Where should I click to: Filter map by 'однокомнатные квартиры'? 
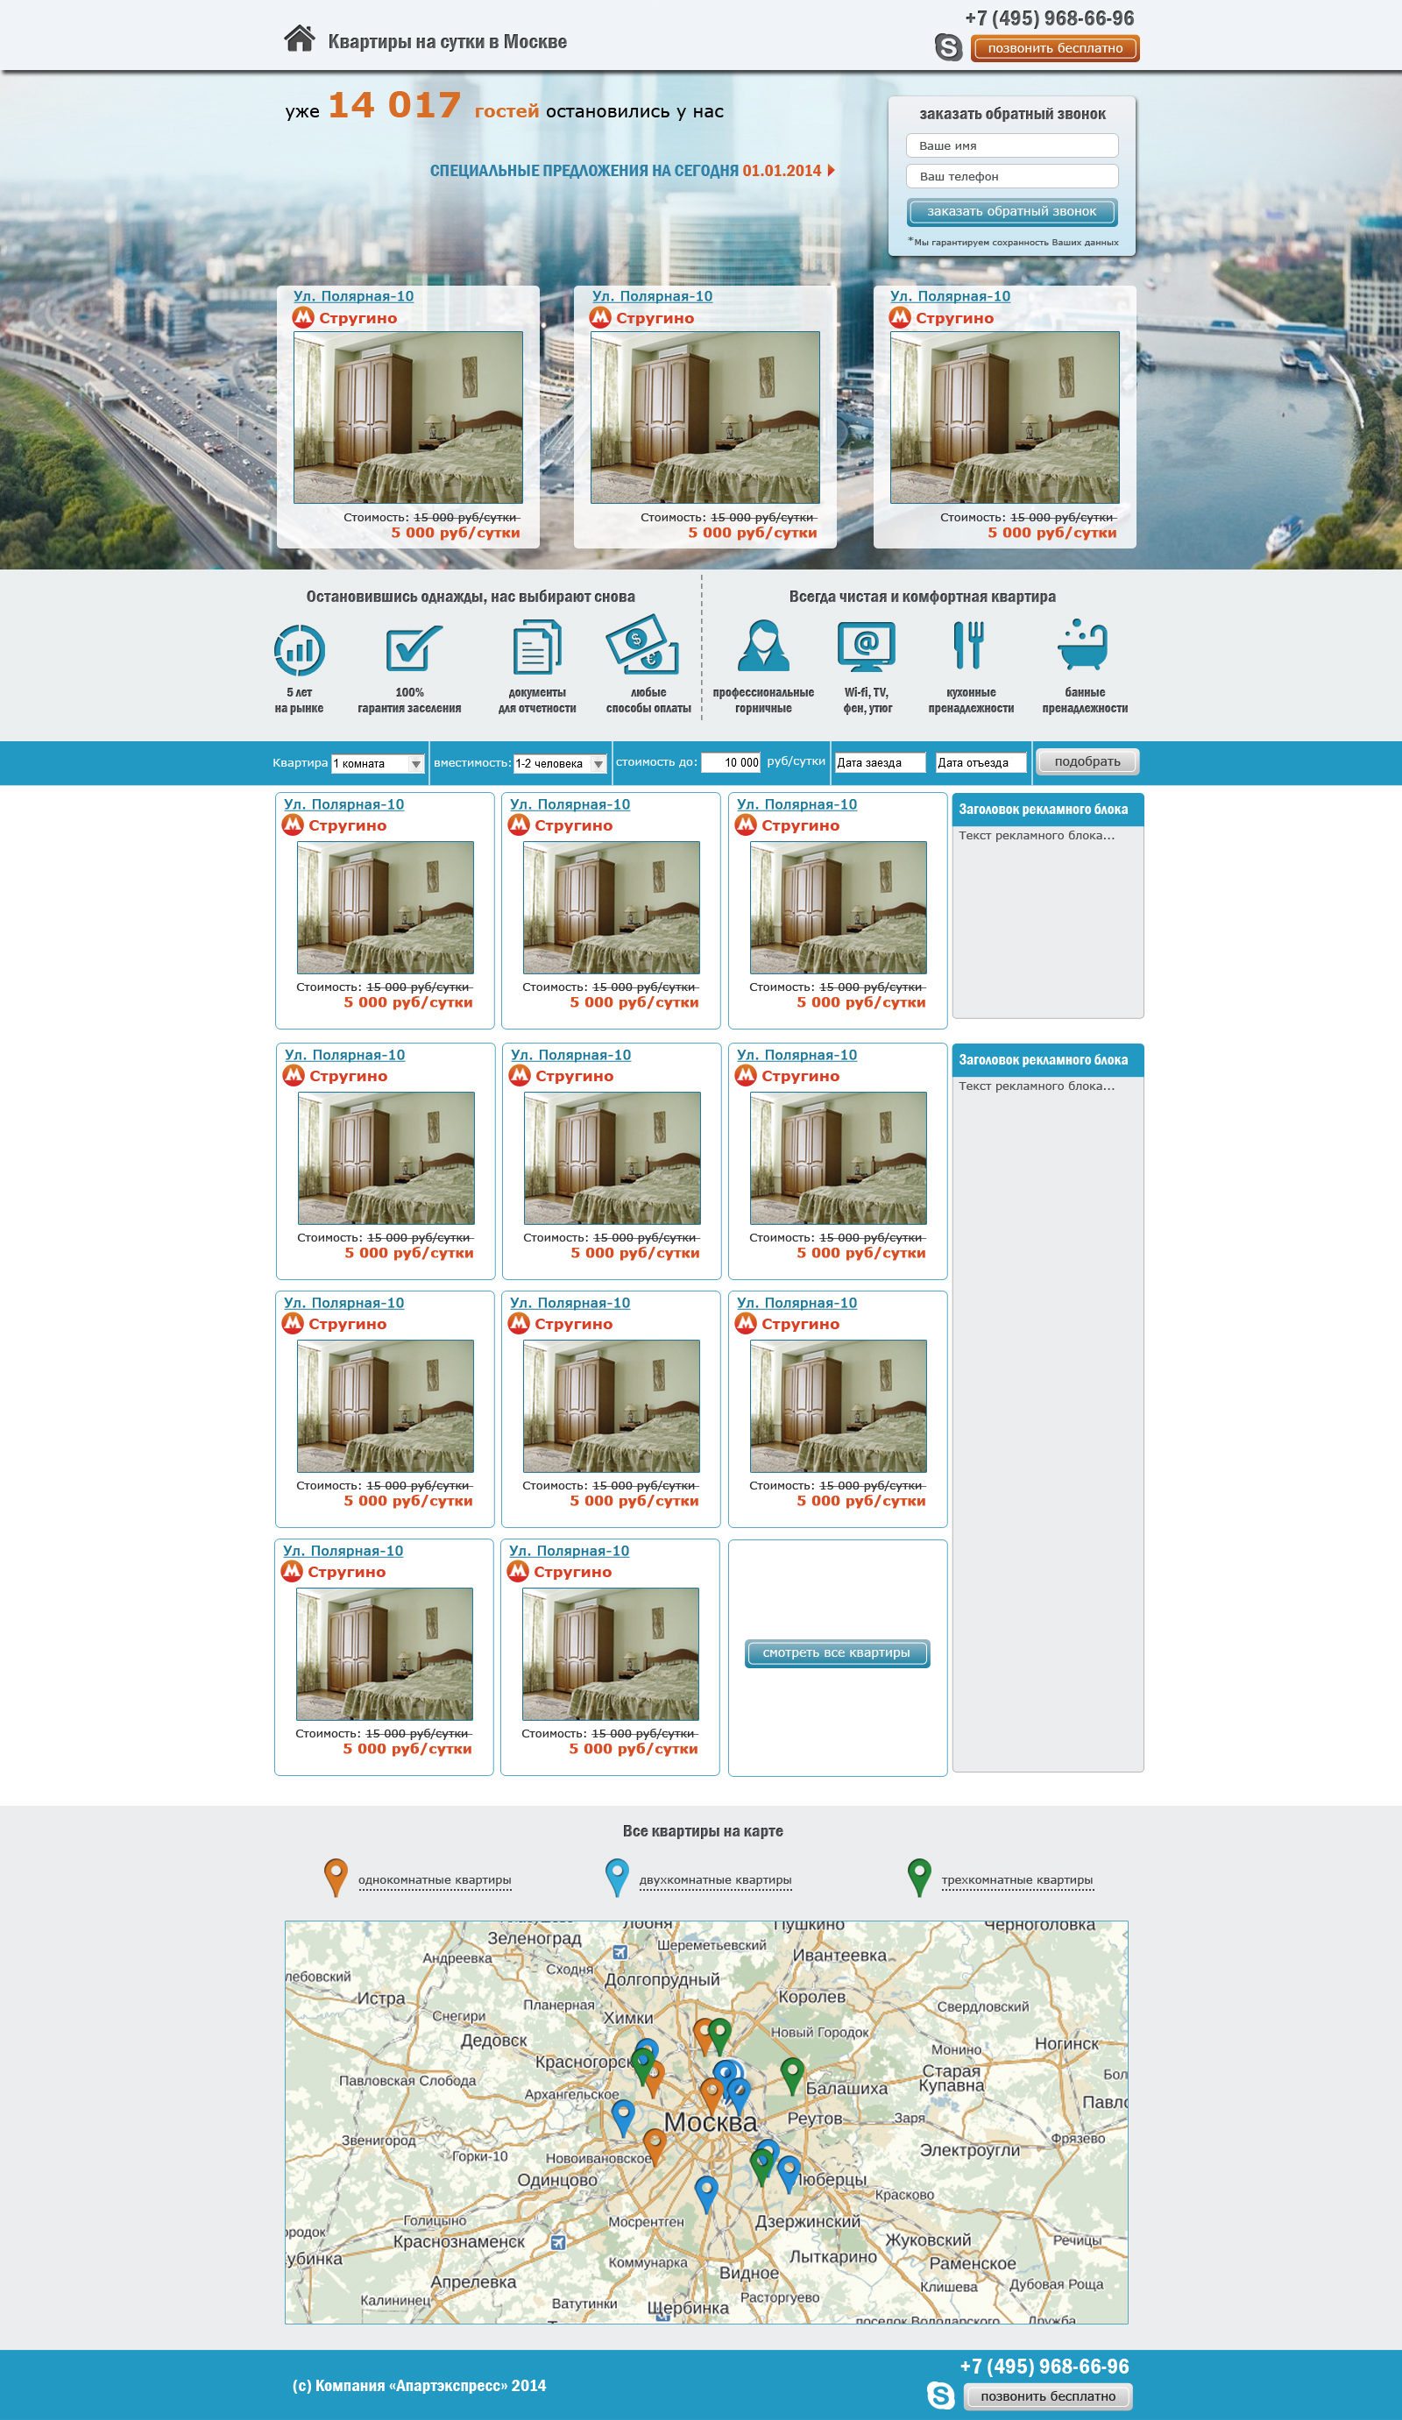(x=434, y=1880)
